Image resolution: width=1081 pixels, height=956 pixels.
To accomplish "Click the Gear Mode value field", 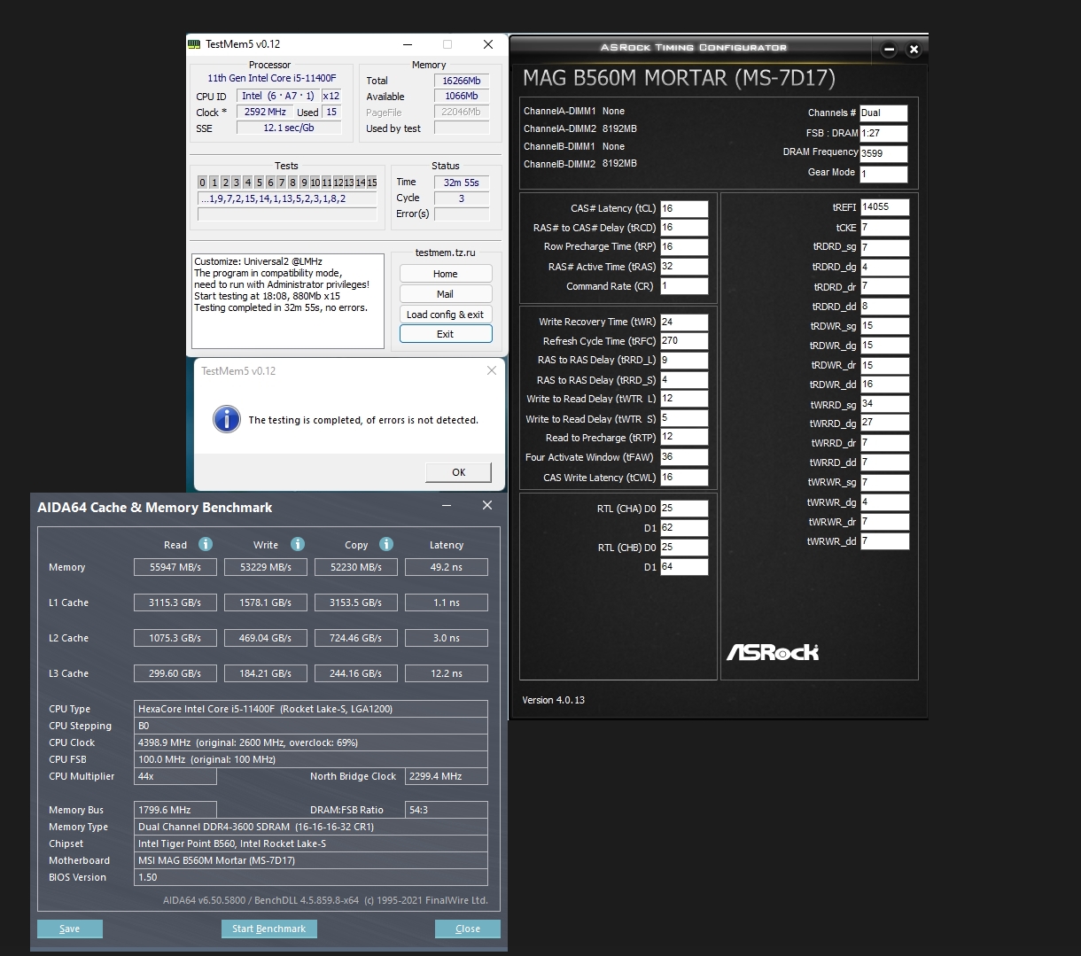I will point(883,175).
